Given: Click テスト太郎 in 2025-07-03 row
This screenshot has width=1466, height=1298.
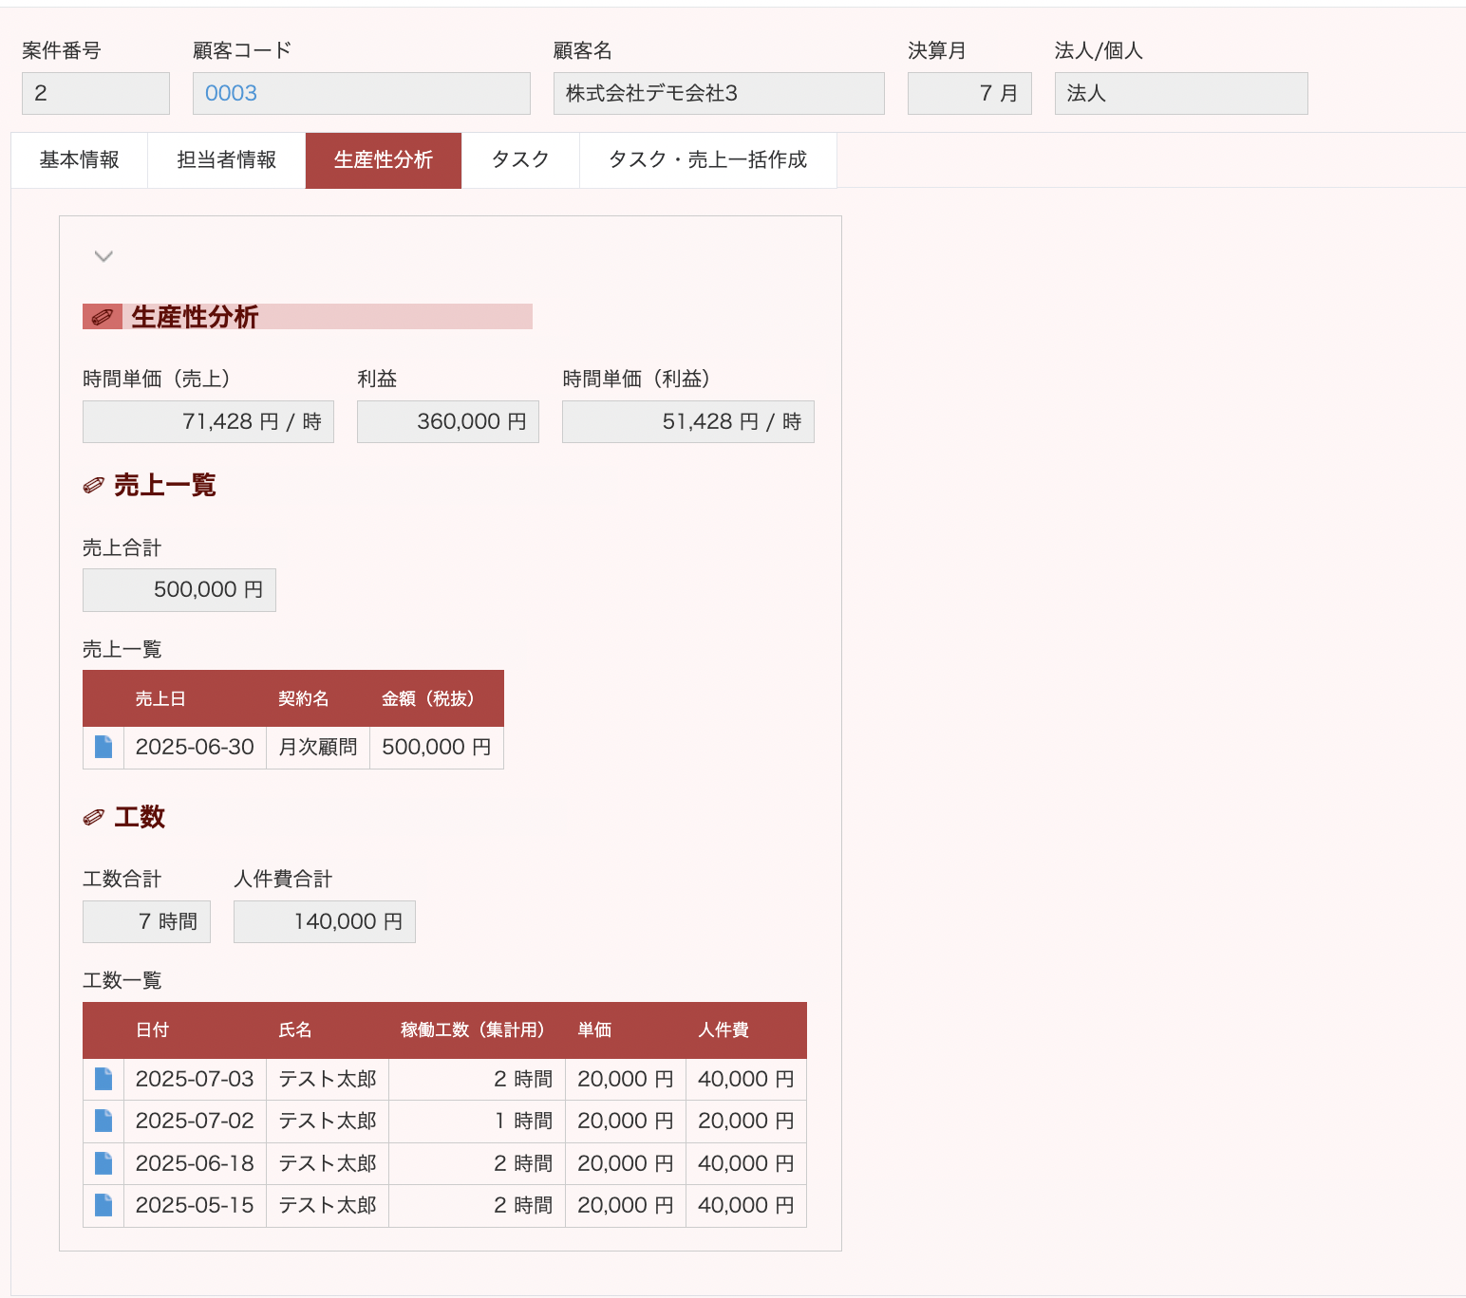Looking at the screenshot, I should [328, 1079].
